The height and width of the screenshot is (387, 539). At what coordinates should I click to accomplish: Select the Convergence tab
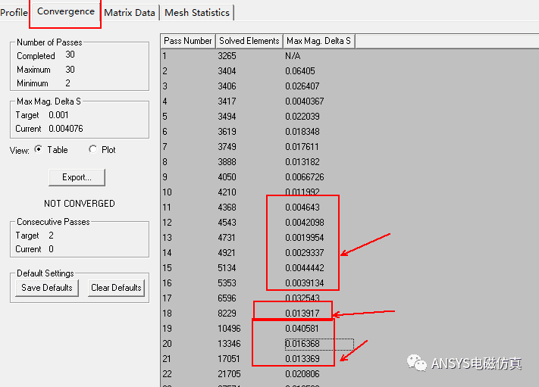(x=66, y=12)
